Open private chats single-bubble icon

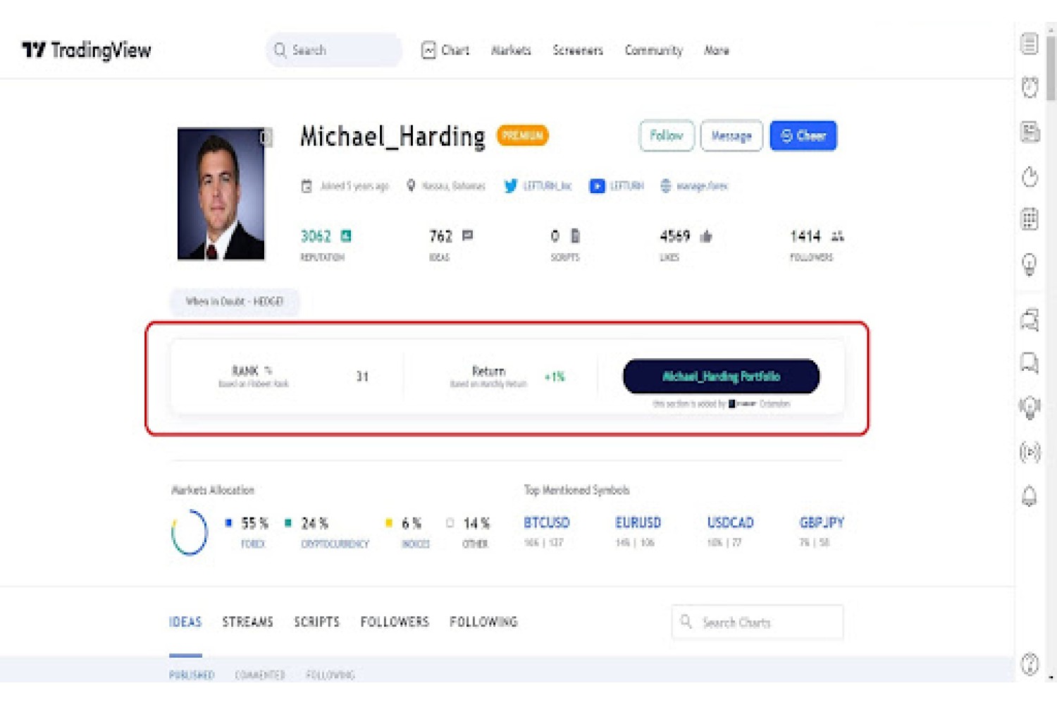point(1030,363)
